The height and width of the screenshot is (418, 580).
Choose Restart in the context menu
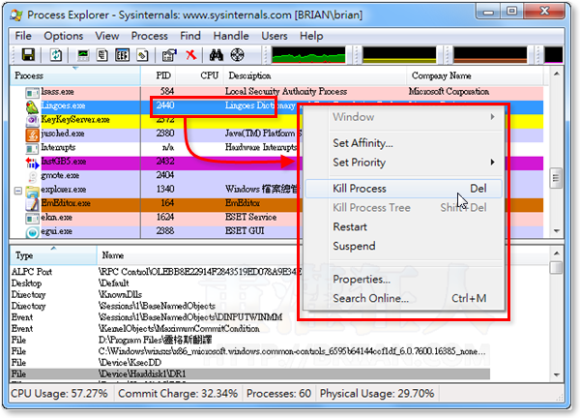(404, 226)
